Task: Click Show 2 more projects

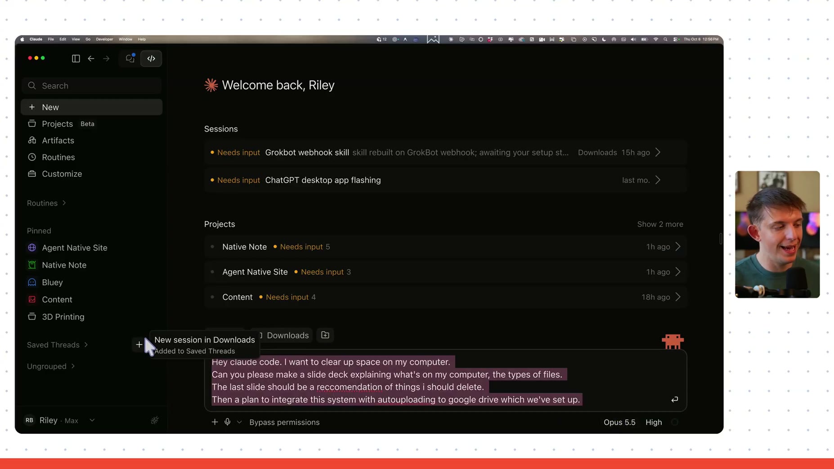Action: point(660,224)
